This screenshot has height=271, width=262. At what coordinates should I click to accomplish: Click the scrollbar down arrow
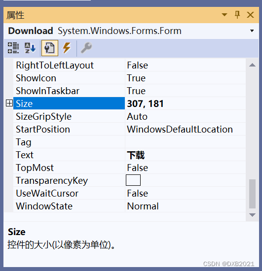[x=252, y=215]
